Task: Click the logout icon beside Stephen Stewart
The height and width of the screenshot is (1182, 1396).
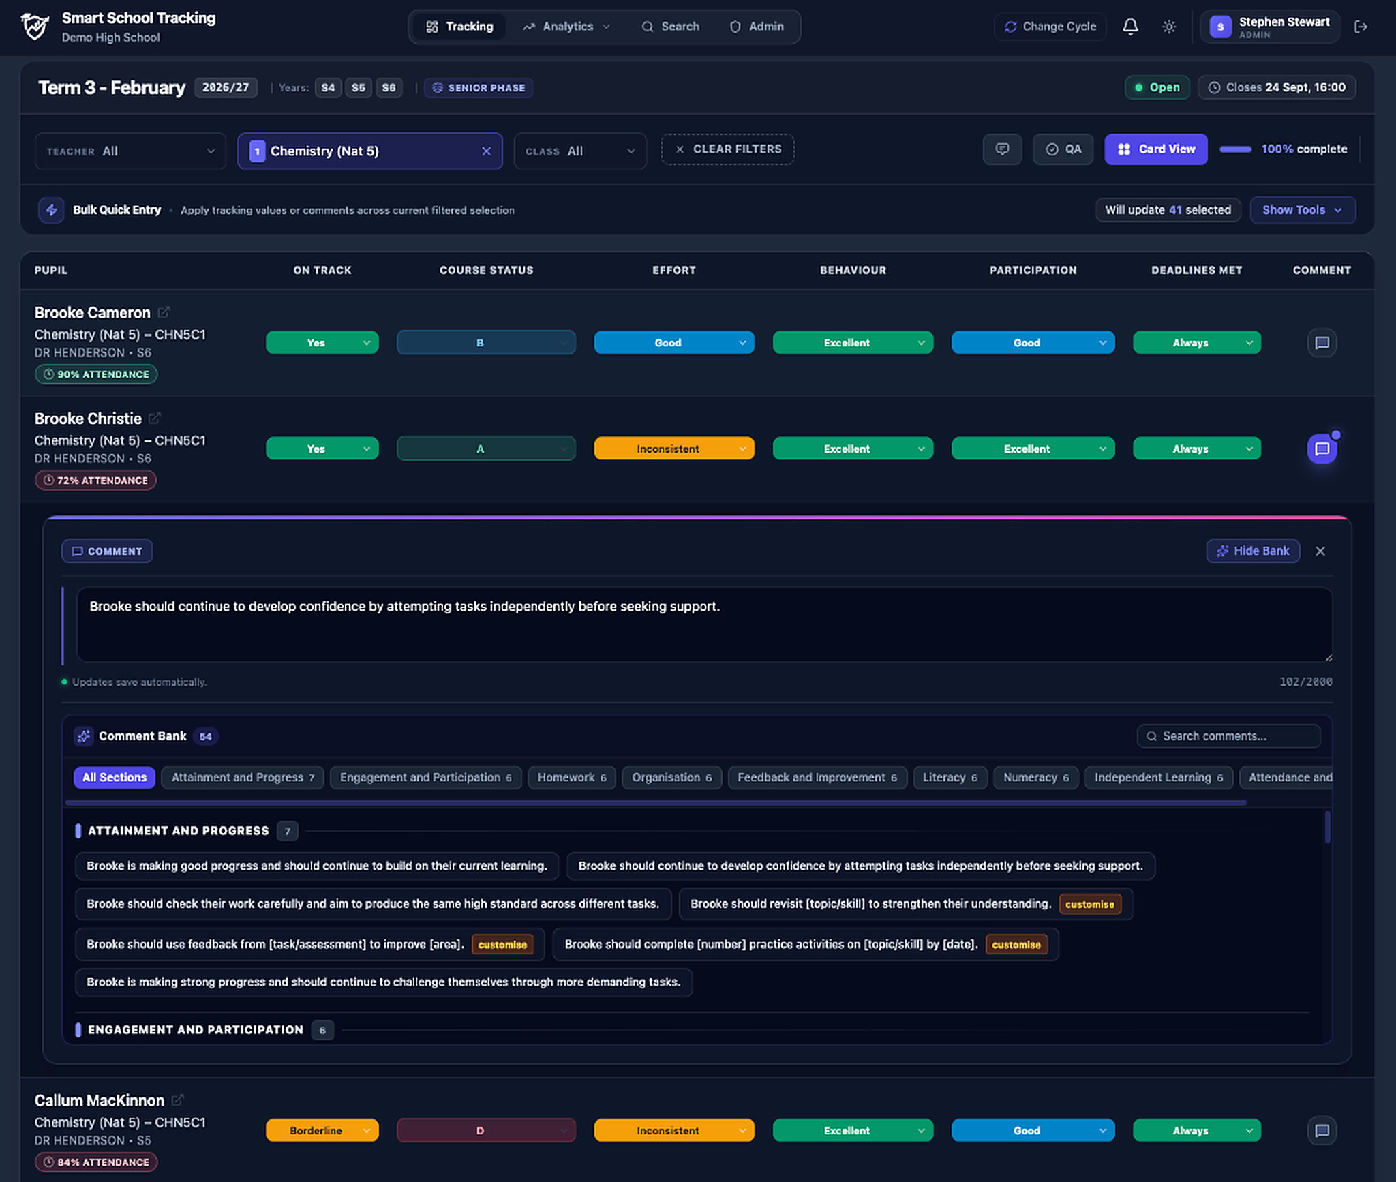Action: click(1361, 27)
